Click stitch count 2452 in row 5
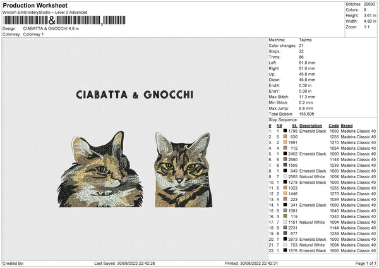This screenshot has width=379, height=268. pos(293,154)
